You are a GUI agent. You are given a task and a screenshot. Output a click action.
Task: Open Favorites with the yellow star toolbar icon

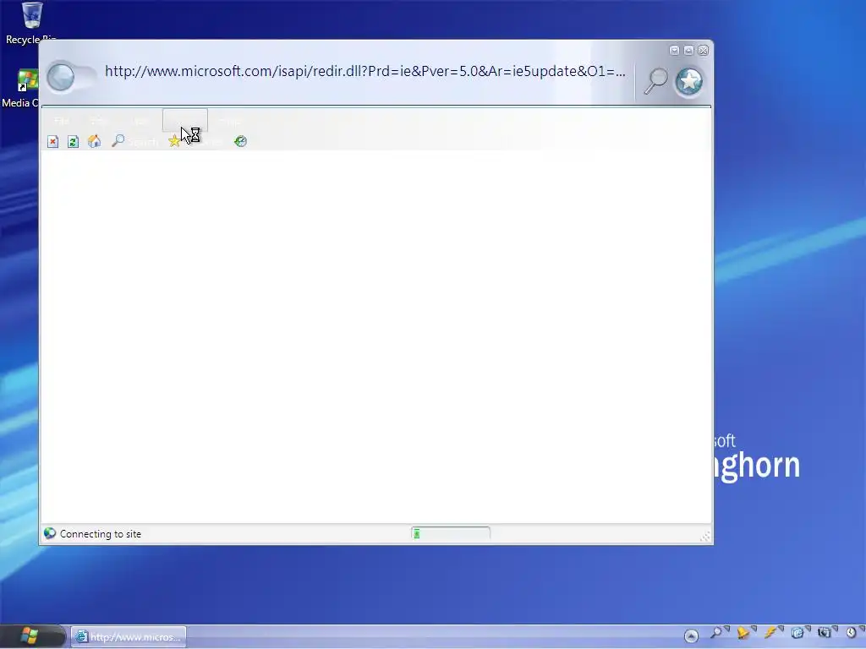point(174,141)
